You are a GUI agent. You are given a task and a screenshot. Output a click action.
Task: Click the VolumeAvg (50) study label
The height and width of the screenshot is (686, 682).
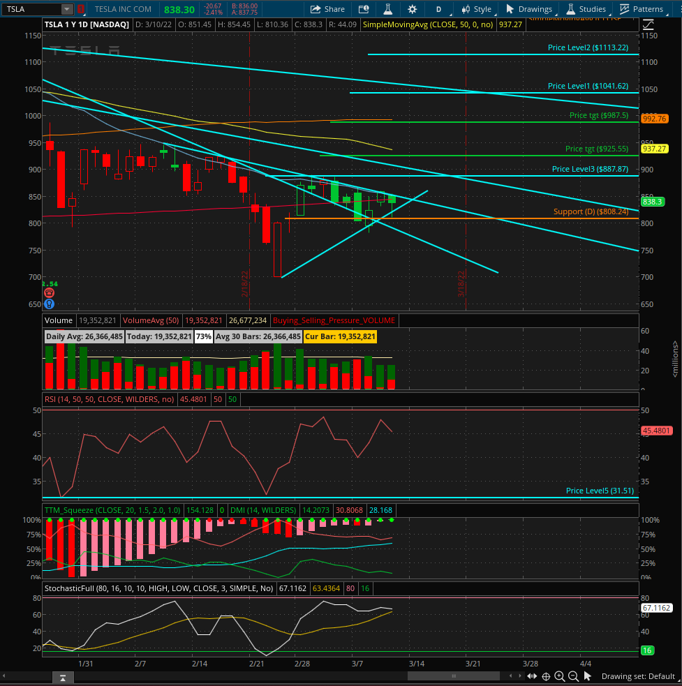click(151, 320)
